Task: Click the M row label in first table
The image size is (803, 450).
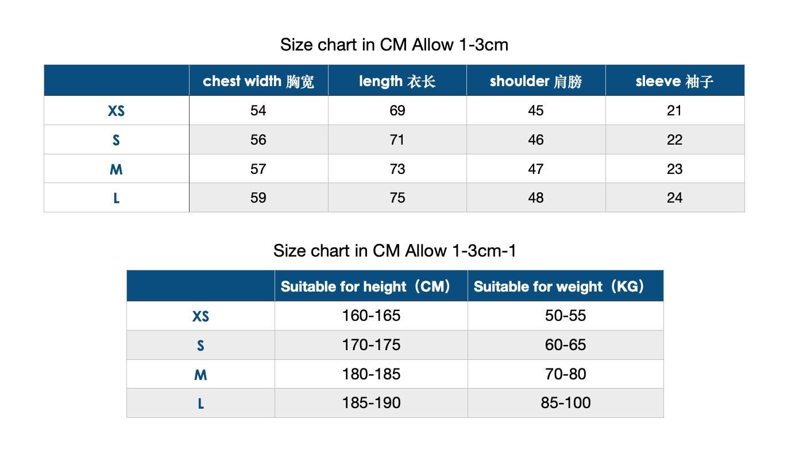Action: [117, 169]
